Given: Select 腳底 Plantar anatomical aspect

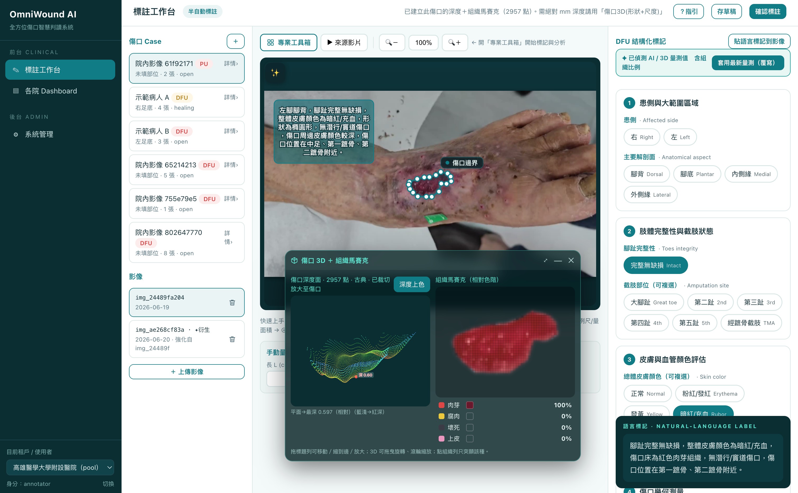Looking at the screenshot, I should click(x=697, y=174).
